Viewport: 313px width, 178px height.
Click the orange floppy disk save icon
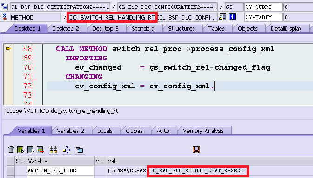tap(196, 150)
